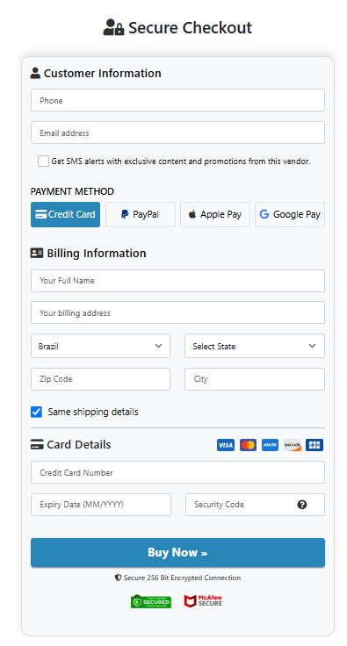Choose Apple Pay payment method
Viewport: 347px width, 646px height.
pyautogui.click(x=215, y=214)
